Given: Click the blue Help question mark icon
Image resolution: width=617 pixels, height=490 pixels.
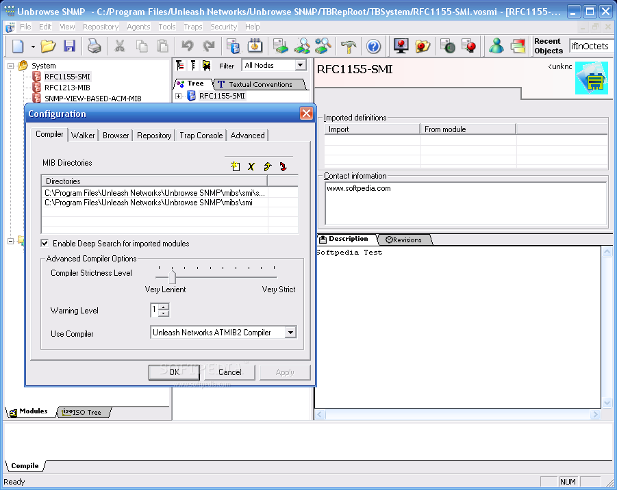Looking at the screenshot, I should click(x=373, y=47).
